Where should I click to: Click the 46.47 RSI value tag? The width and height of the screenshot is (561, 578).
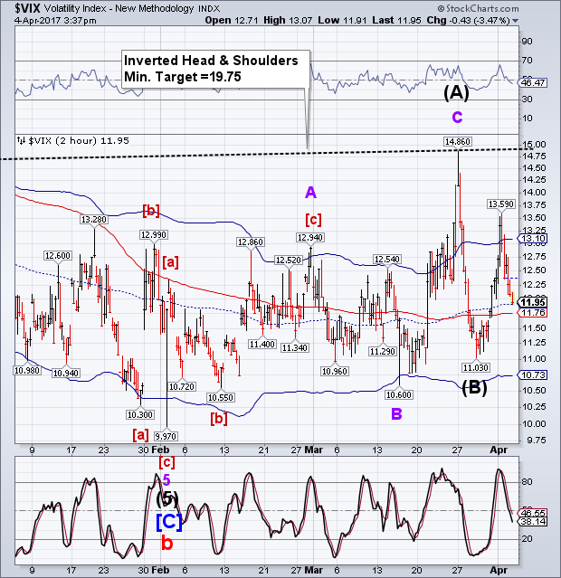point(533,82)
